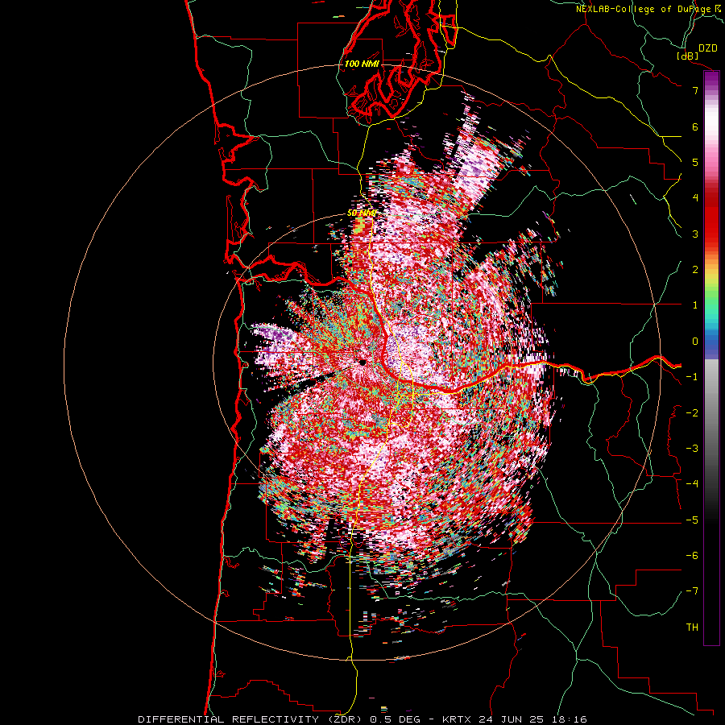Select the -1 dB scale value
Screen dimensions: 725x725
click(x=692, y=377)
